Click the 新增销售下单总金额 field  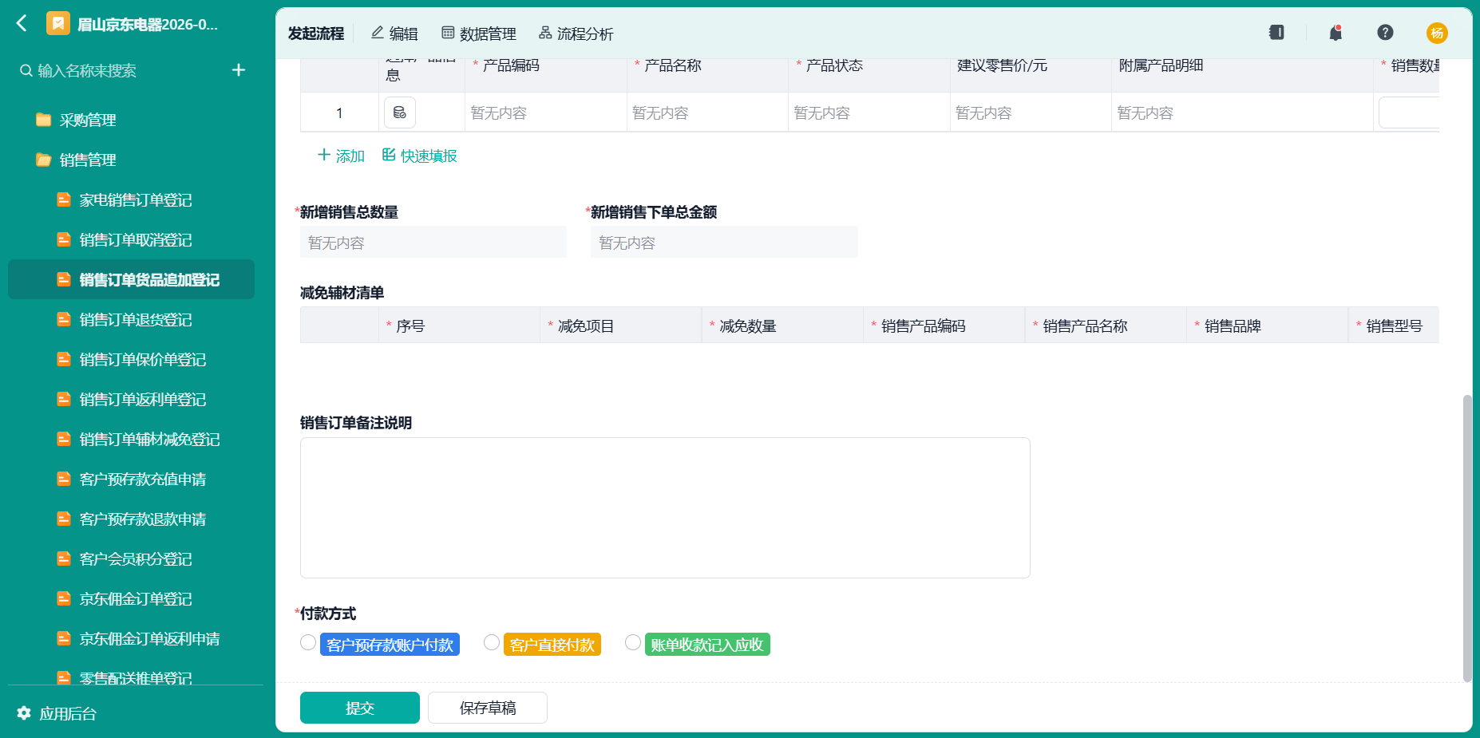(724, 242)
